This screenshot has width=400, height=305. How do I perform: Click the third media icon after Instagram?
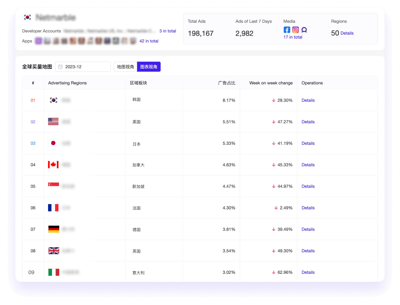304,30
